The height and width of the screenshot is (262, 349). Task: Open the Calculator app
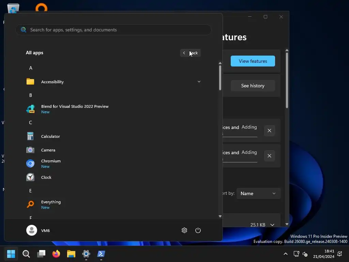[x=113, y=136]
